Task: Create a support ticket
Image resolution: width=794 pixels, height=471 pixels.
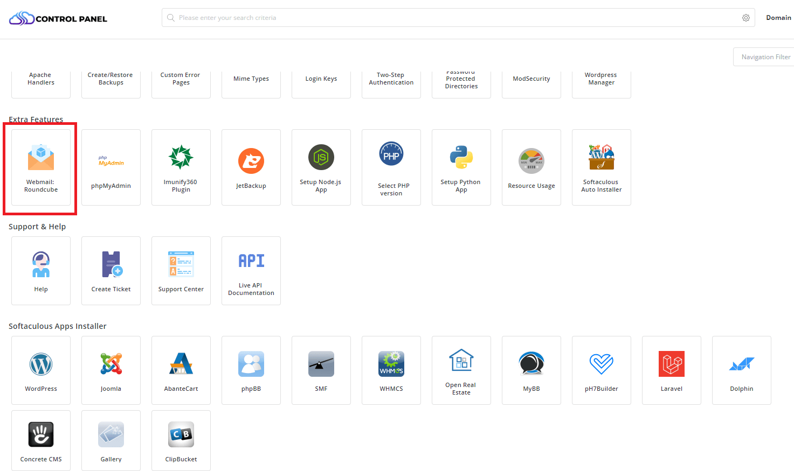Action: coord(111,270)
